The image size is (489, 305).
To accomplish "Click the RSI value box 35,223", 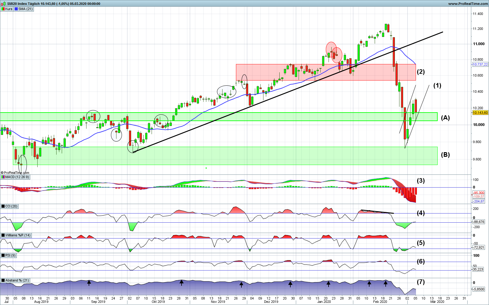I will coord(478,269).
